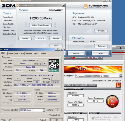
Task: Confirm CPU-Z with the OK button
Action: (57, 120)
